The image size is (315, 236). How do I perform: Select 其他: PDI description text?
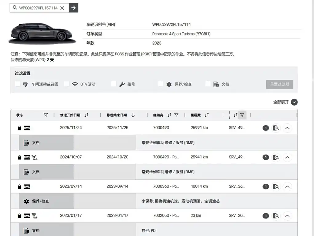[x=149, y=230]
